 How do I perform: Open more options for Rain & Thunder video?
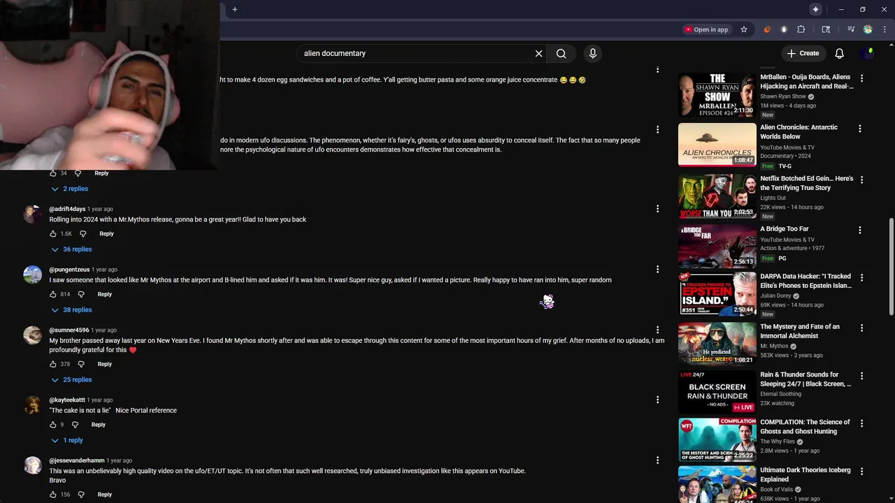pos(861,376)
